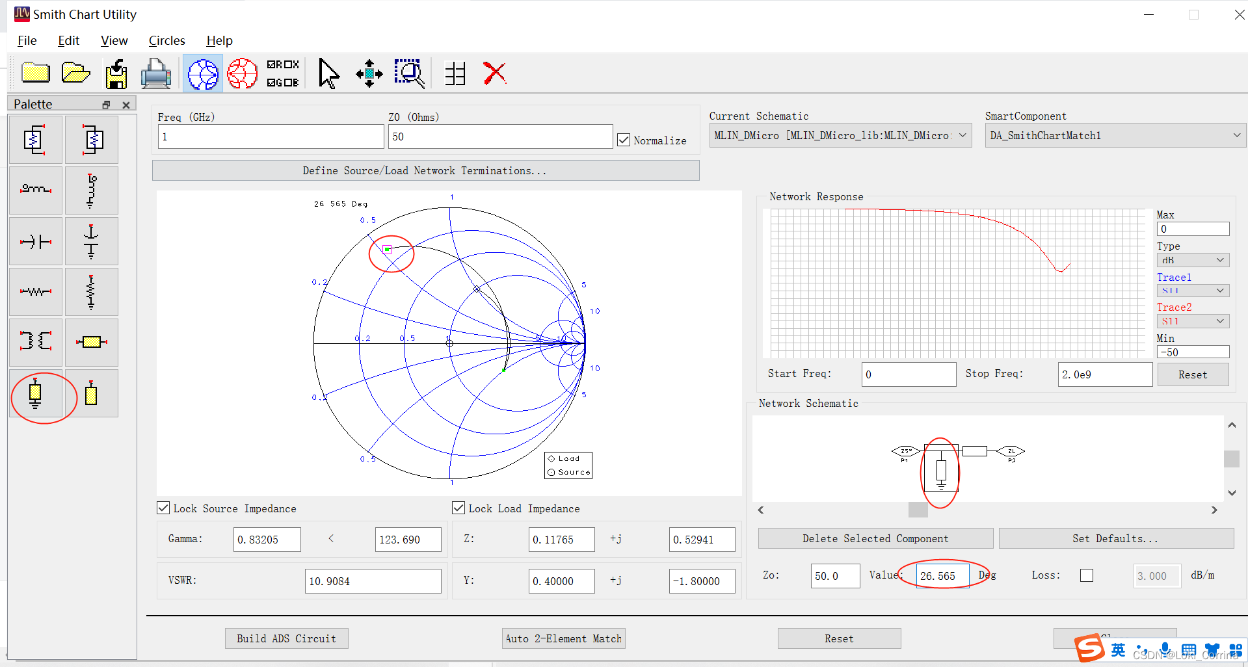Click Auto 2-Element Match button

coord(564,638)
